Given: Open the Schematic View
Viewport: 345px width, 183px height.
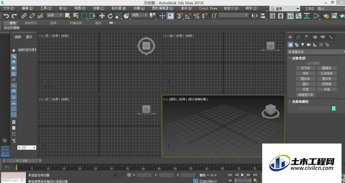Looking at the screenshot, I should 307,16.
